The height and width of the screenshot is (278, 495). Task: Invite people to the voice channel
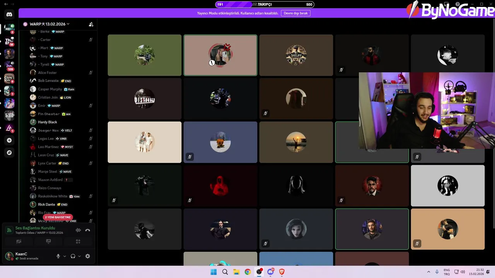[x=91, y=24]
